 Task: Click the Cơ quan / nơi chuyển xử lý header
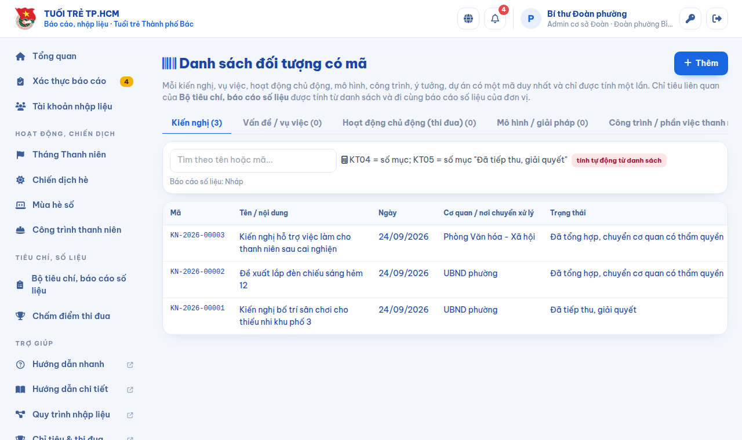point(489,213)
